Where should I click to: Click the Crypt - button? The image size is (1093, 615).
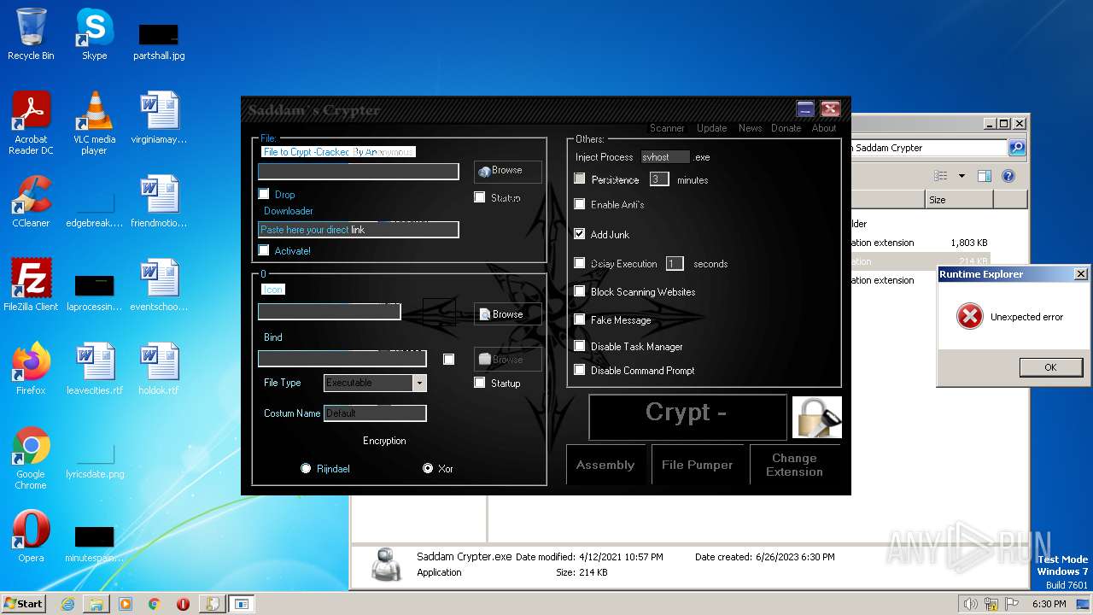[x=687, y=417]
